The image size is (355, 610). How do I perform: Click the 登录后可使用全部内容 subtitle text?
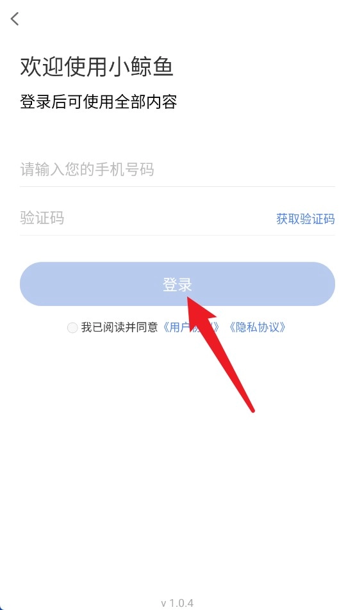[99, 102]
